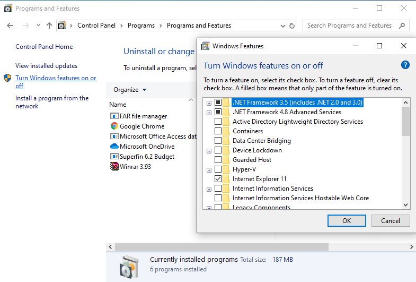Screen dimensions: 416x282
Task: Click the Microsoft OneDrive cloud icon
Action: tap(114, 147)
